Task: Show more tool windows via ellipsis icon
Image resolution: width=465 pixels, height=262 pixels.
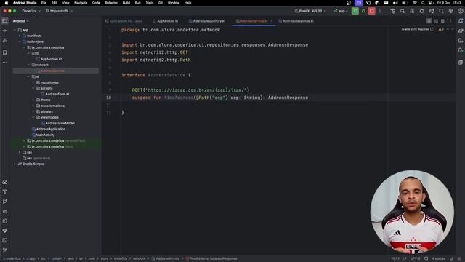Action: (5, 63)
